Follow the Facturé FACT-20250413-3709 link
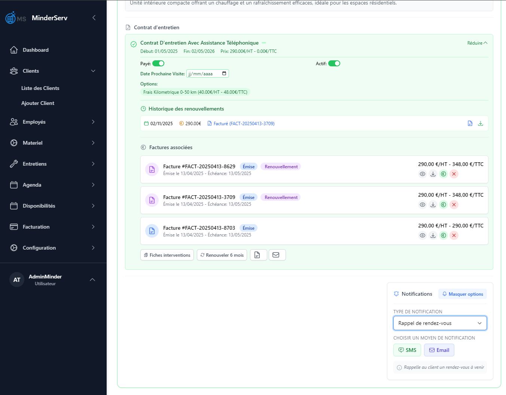 [244, 123]
